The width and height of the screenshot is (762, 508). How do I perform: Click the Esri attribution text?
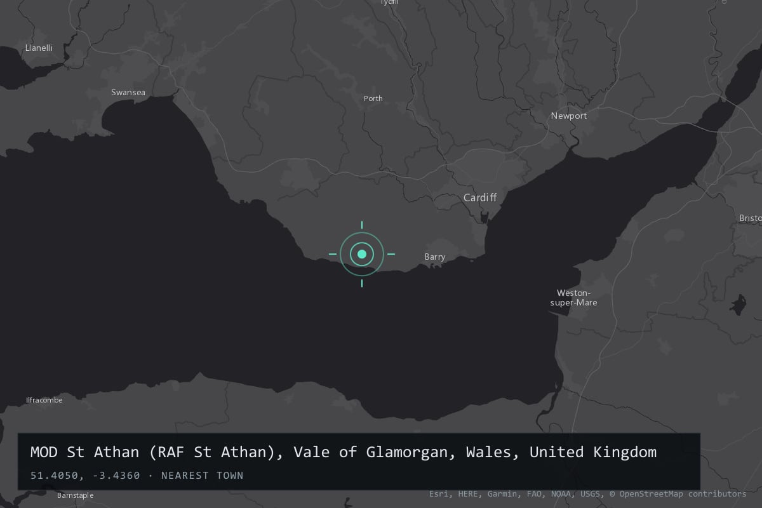pyautogui.click(x=438, y=494)
